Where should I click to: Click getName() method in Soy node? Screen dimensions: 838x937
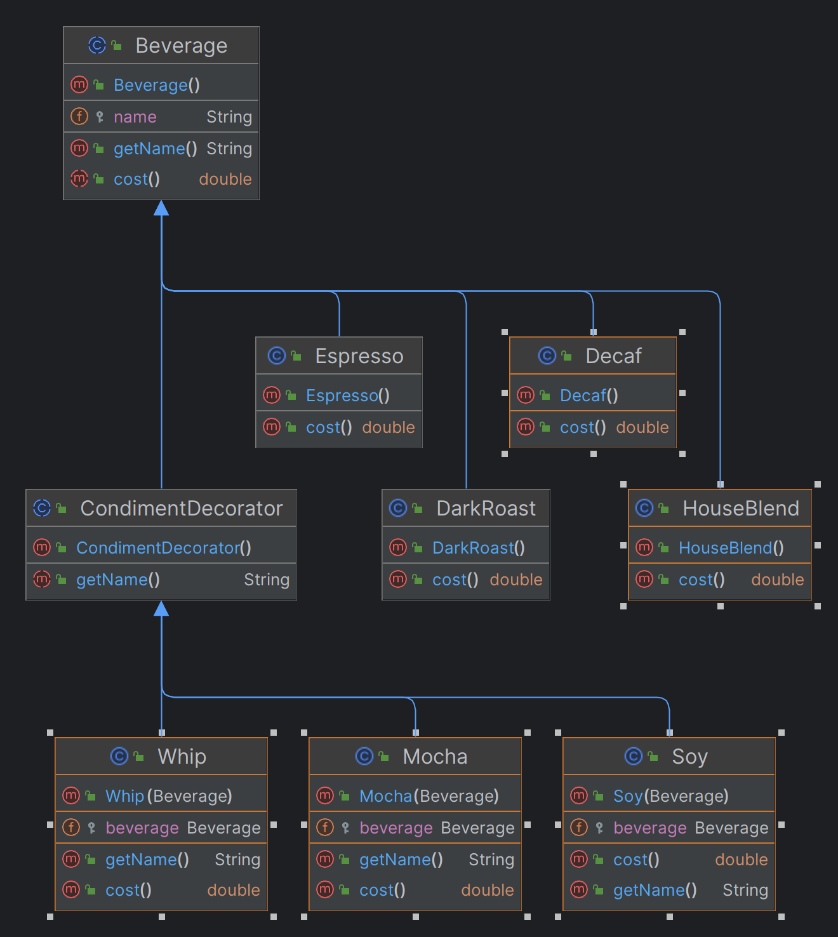[655, 890]
